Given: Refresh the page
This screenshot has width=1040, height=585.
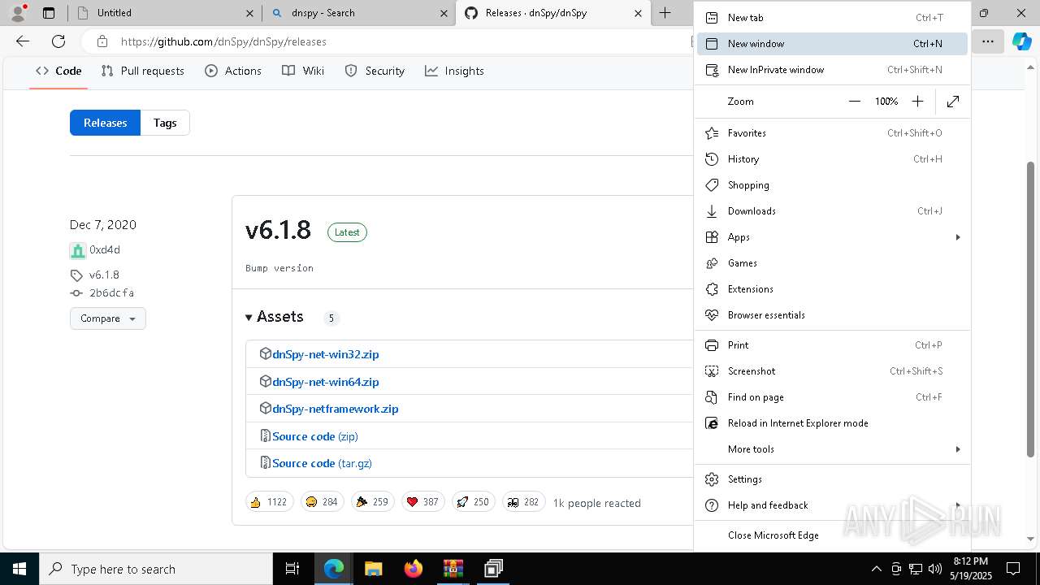Looking at the screenshot, I should point(58,41).
